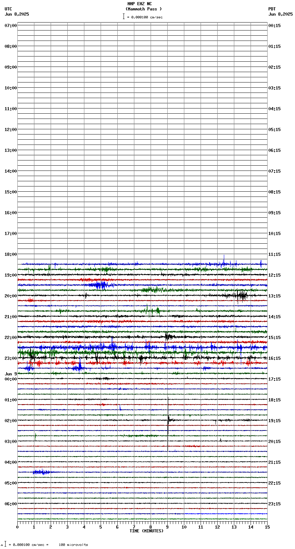Click the "12:00" UTC time label
Screen dimensions: 295x549
point(11,130)
